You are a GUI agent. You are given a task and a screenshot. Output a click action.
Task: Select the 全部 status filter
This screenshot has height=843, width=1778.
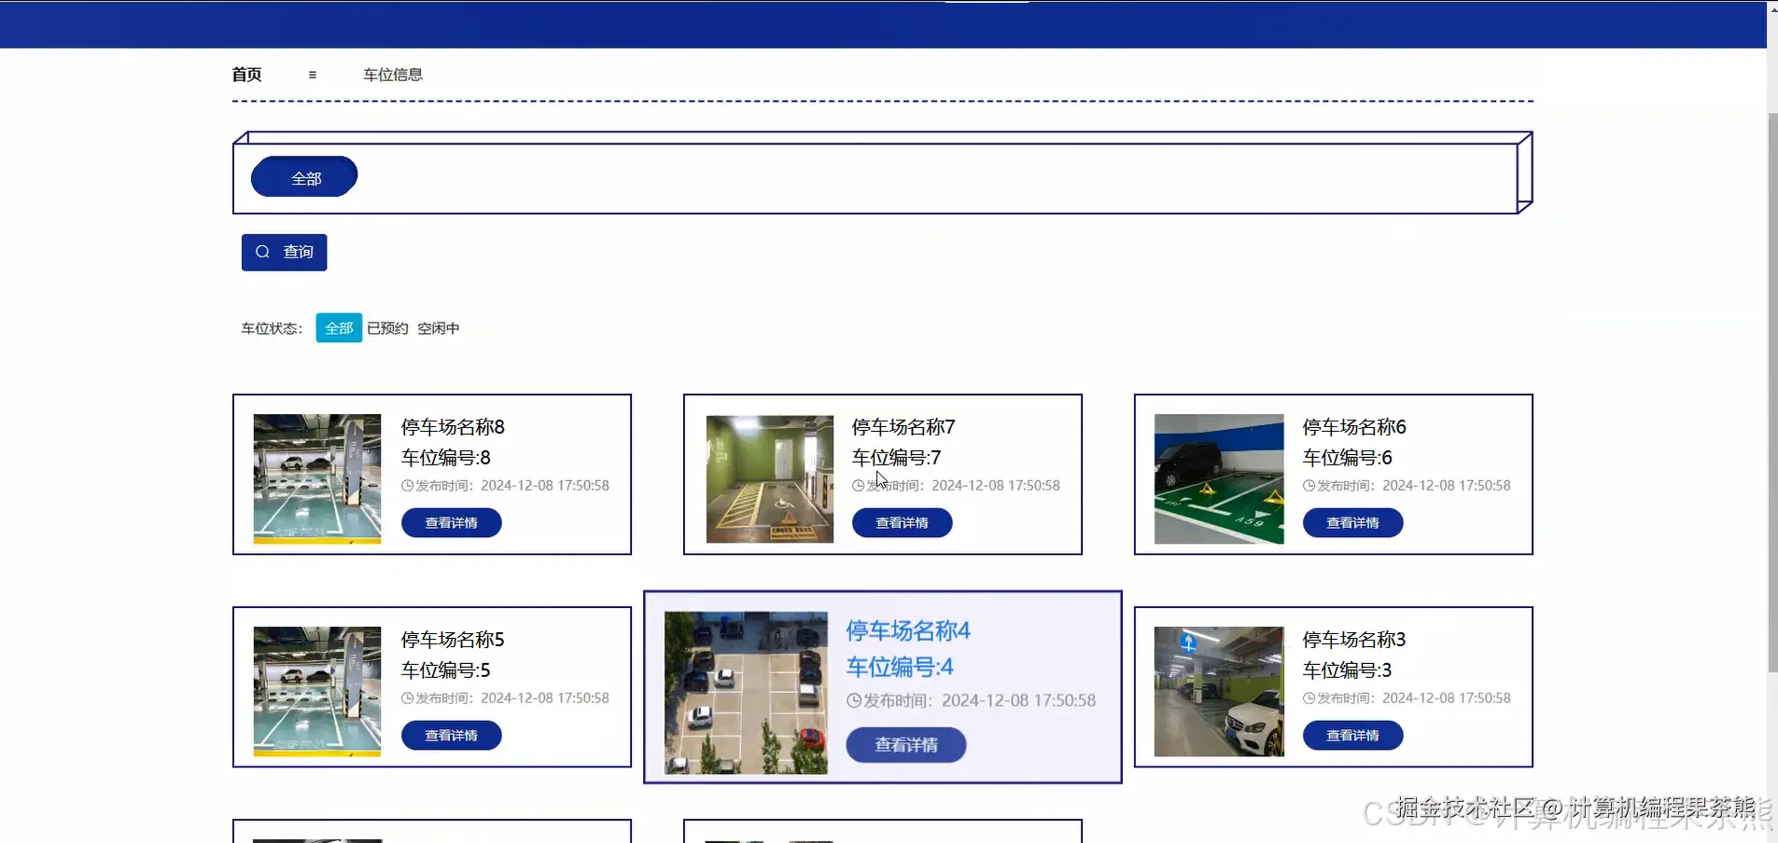pyautogui.click(x=338, y=327)
